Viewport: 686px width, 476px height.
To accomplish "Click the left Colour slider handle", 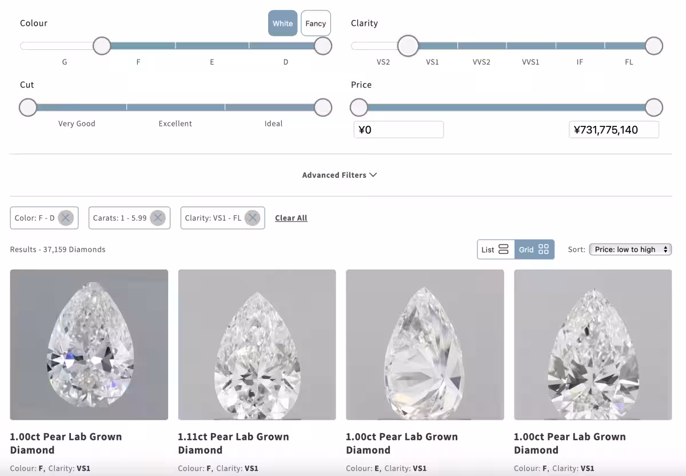I will [x=102, y=46].
